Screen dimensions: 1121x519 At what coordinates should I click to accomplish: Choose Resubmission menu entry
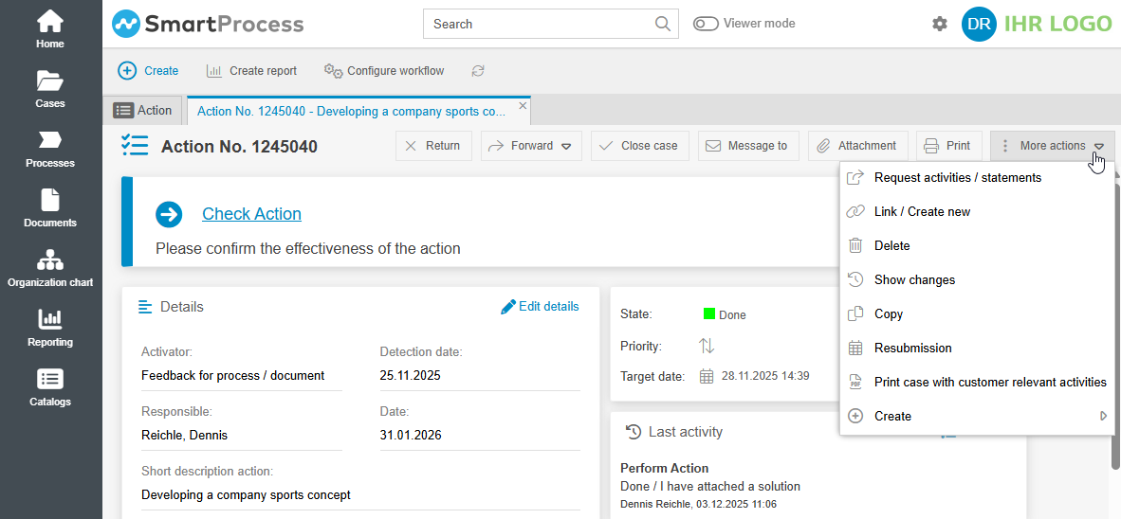(x=912, y=348)
